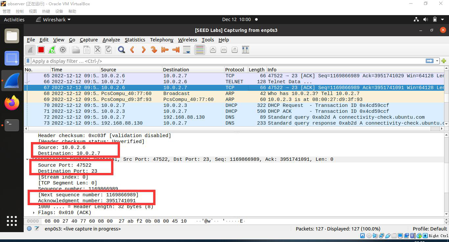Open the display filter bookmark dropdown
Screen dimensions: 449x242
click(x=28, y=61)
